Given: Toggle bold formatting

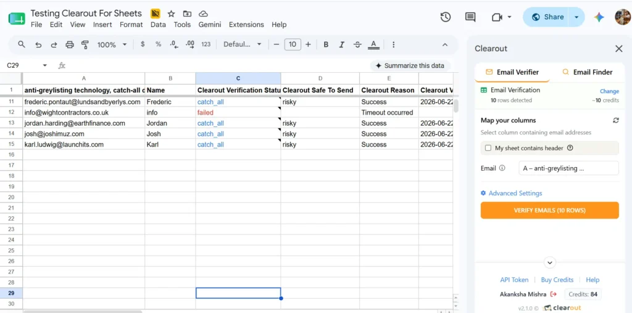Looking at the screenshot, I should pos(326,44).
